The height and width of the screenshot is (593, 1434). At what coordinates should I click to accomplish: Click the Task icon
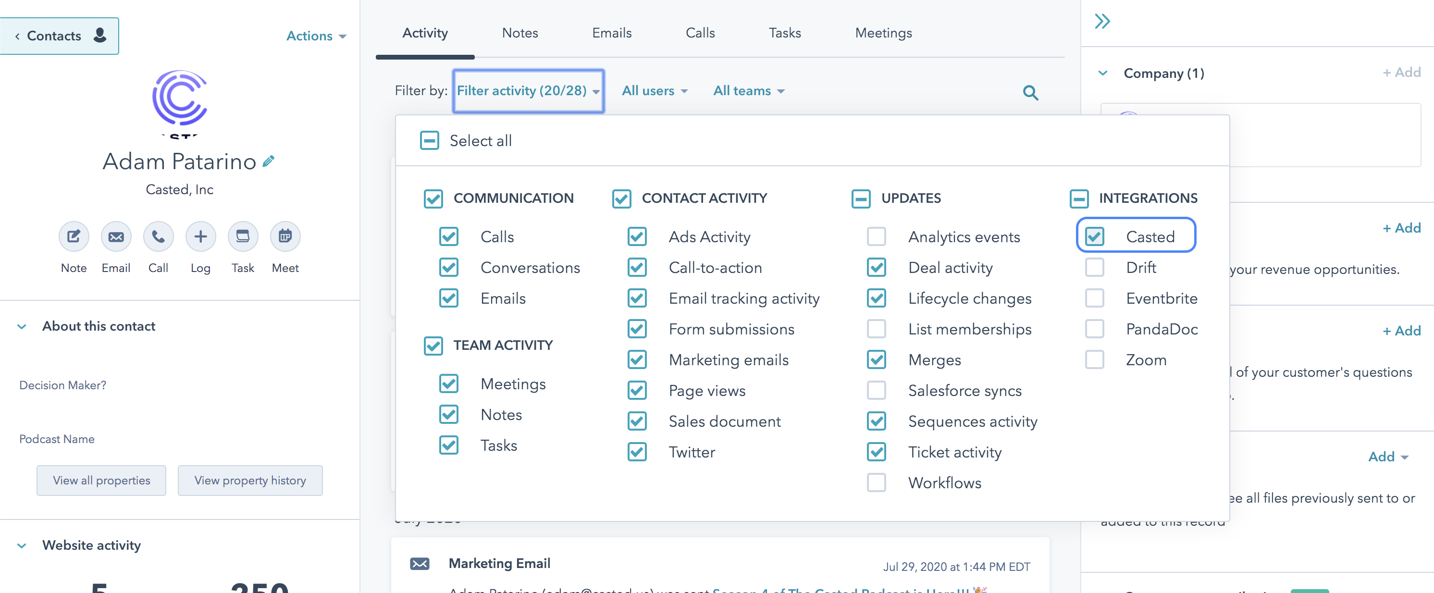click(x=243, y=236)
